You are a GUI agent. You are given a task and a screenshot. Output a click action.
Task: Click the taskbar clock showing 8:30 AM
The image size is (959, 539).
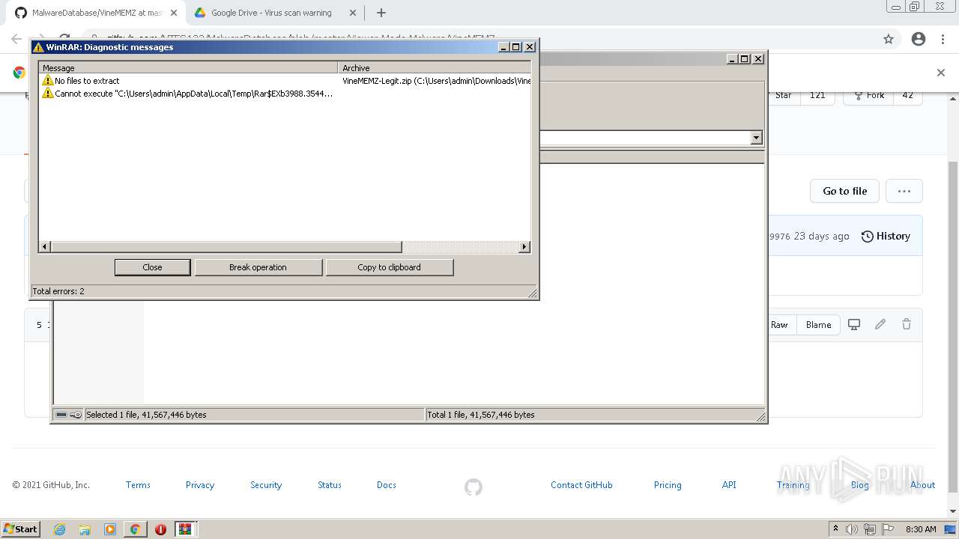coord(921,529)
